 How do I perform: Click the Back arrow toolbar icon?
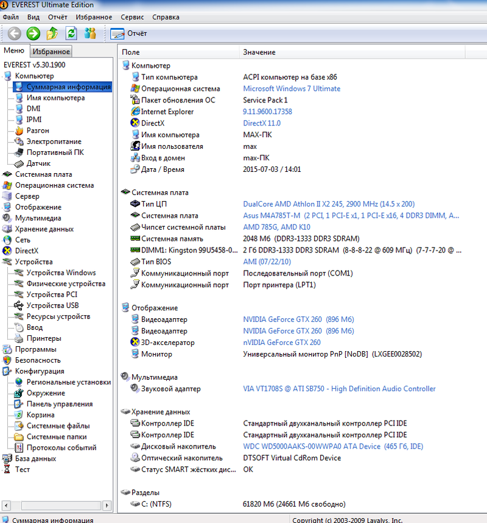(15, 34)
